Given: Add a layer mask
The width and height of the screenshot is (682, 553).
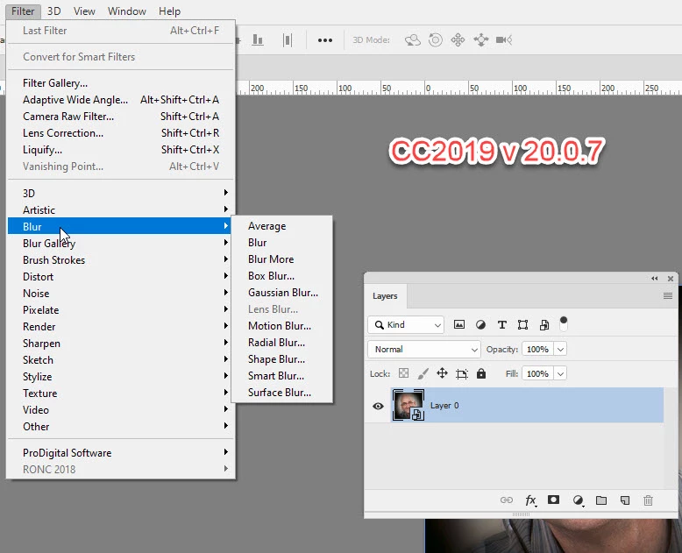Looking at the screenshot, I should coord(553,500).
